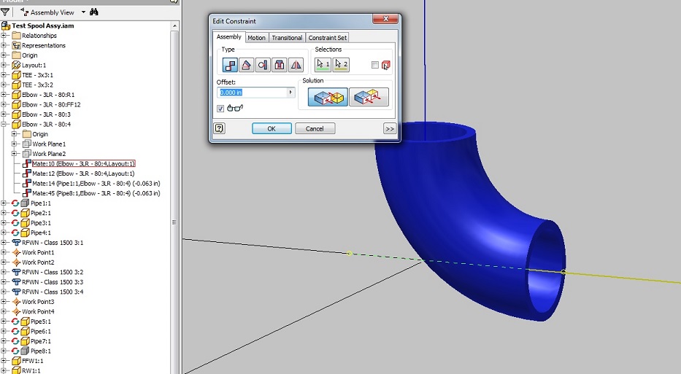
Task: Select RFWN - Class 1500 3:3
Action: click(53, 282)
